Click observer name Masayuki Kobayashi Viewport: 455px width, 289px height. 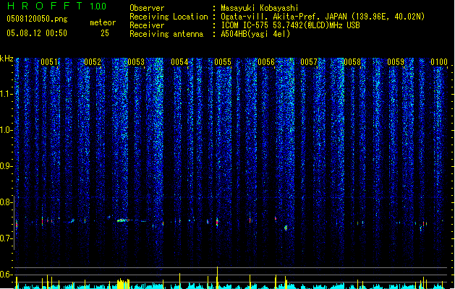point(260,8)
